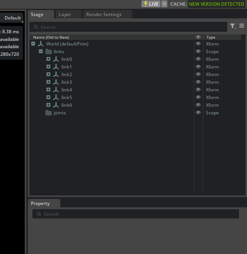The width and height of the screenshot is (247, 254).
Task: Click the World defaultPrim Xform icon
Action: click(41, 44)
